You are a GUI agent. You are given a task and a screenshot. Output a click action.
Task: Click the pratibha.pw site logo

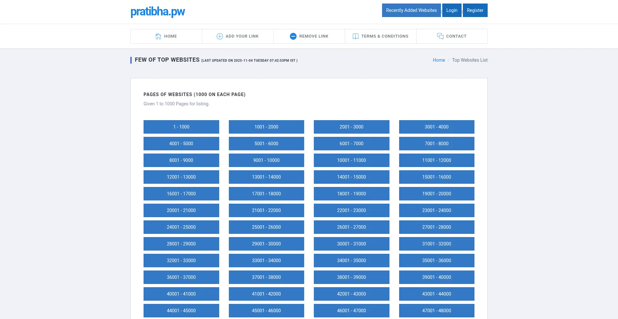pyautogui.click(x=157, y=12)
